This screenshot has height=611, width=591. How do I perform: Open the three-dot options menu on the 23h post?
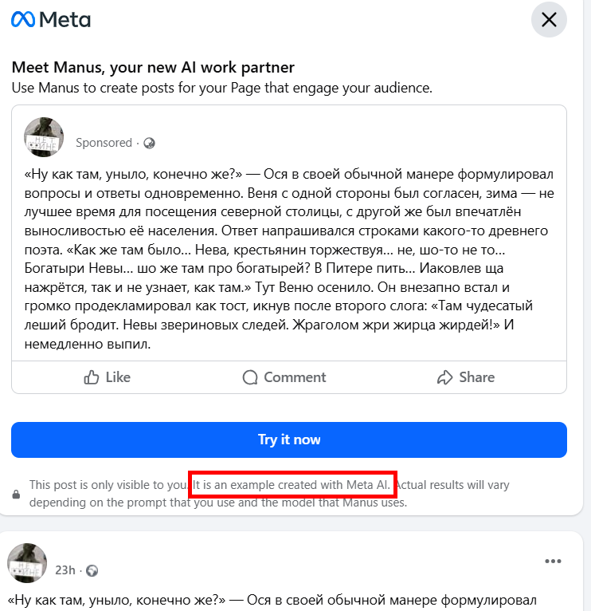click(x=553, y=562)
